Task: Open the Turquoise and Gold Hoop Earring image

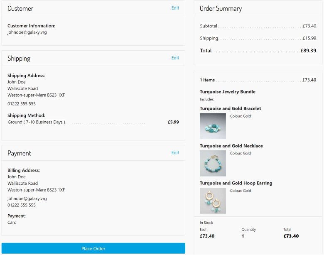Action: [213, 201]
